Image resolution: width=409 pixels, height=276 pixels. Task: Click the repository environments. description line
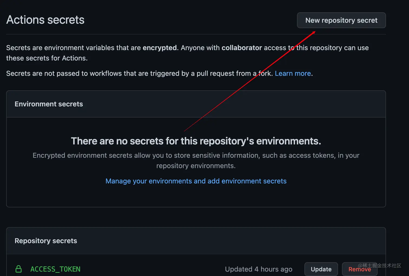coord(196,166)
